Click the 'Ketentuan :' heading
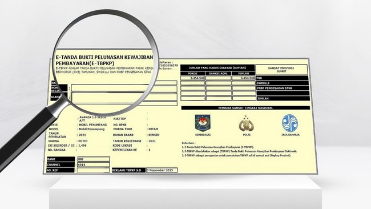The width and height of the screenshot is (371, 209). 188,143
